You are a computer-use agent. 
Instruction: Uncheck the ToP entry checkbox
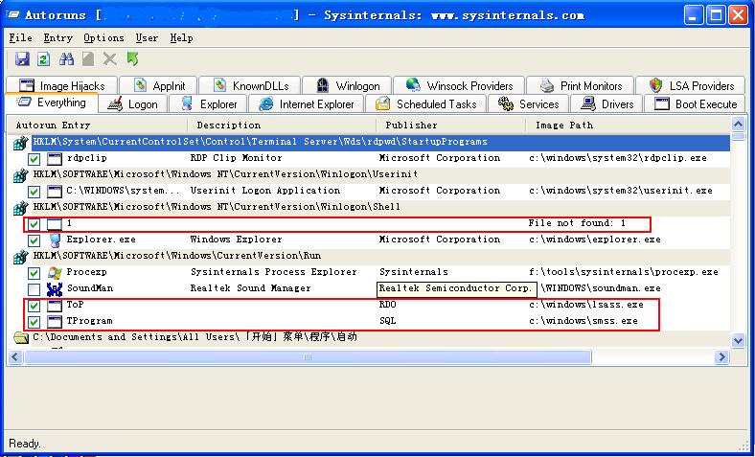pyautogui.click(x=34, y=306)
